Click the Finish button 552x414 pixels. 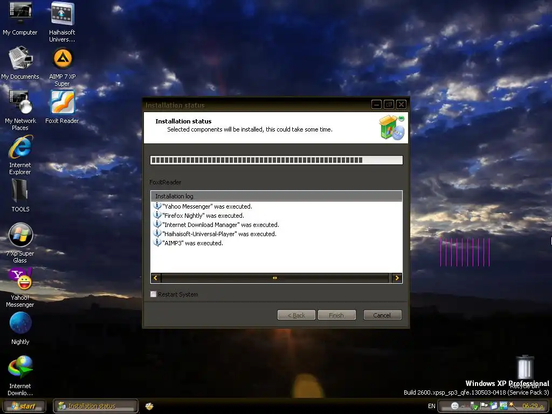tap(336, 315)
